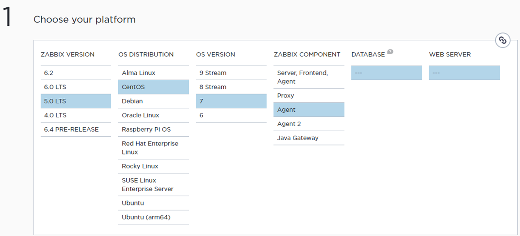Screen dimensions: 520x236
Task: Pick Oracle Linux distribution
Action: click(153, 116)
